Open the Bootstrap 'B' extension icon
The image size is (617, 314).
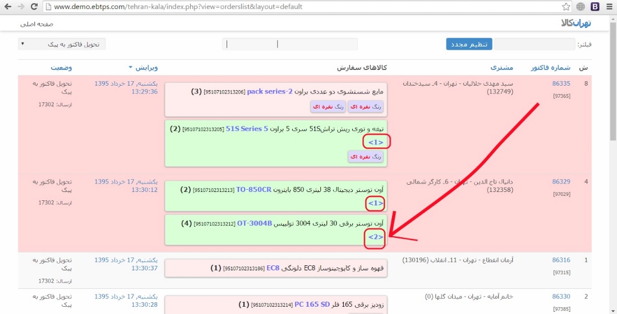(595, 7)
